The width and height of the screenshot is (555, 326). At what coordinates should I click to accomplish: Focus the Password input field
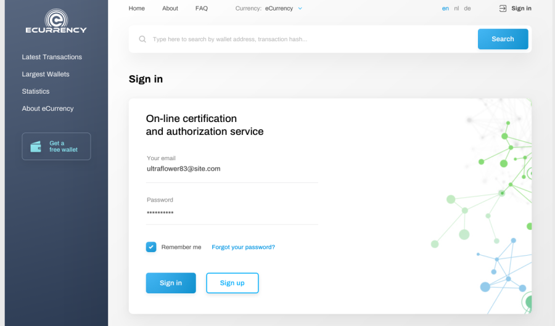232,213
